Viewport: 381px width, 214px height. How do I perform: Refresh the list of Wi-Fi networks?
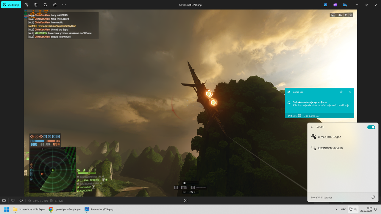pos(373,197)
